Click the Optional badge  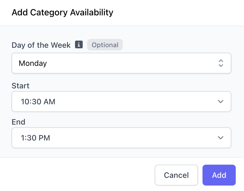pos(105,45)
